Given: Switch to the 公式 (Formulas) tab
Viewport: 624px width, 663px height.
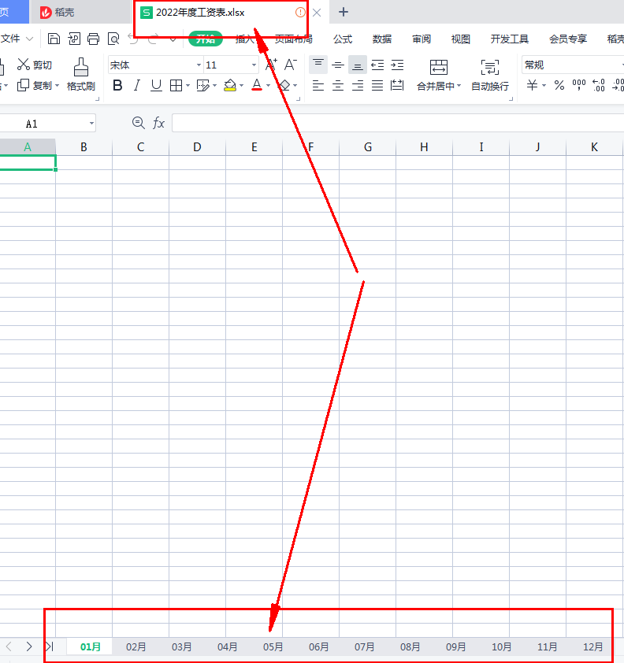Looking at the screenshot, I should tap(342, 39).
